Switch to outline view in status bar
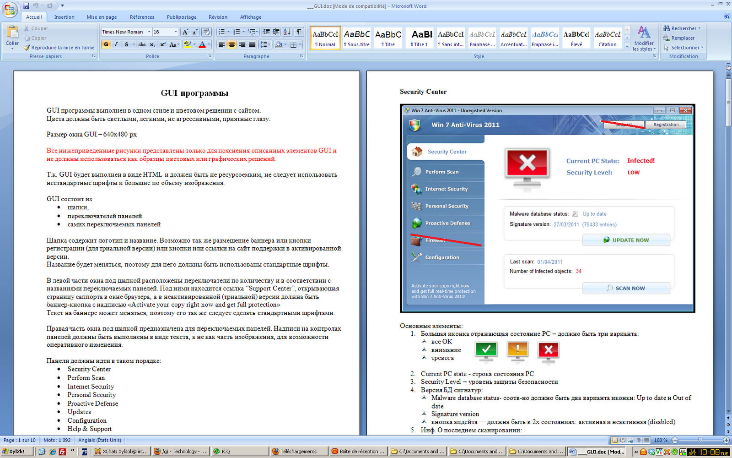This screenshot has height=458, width=732. point(638,440)
